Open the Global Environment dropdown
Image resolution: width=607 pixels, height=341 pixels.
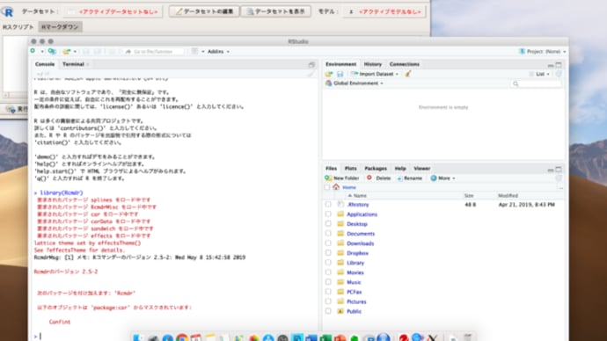[355, 83]
